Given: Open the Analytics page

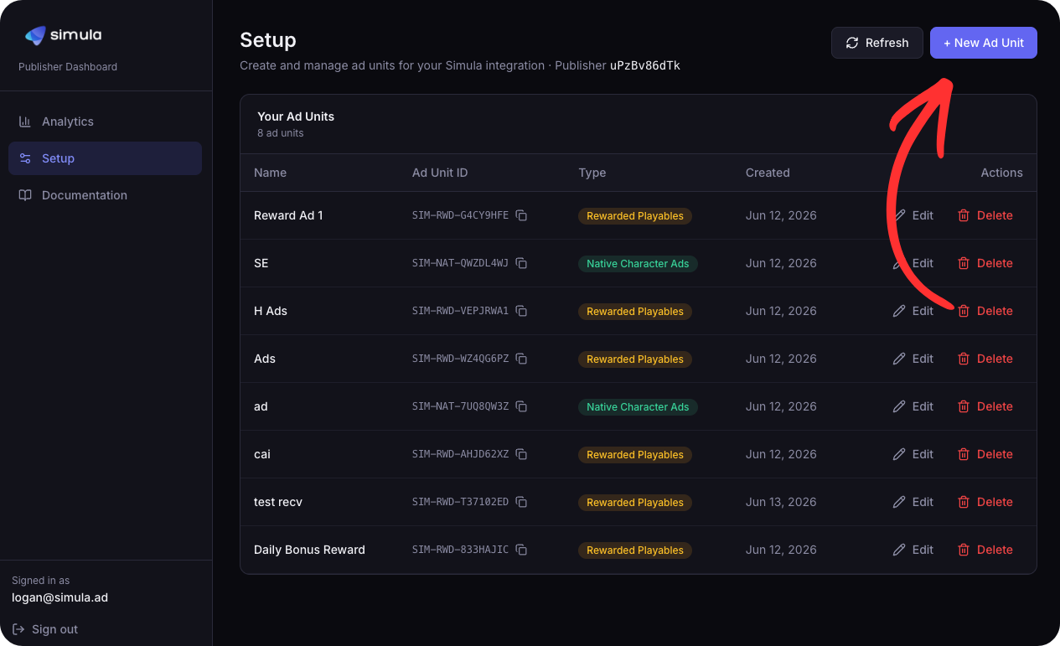Looking at the screenshot, I should point(105,121).
